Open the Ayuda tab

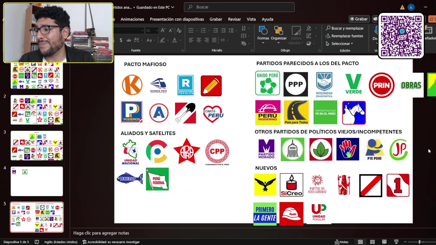267,19
